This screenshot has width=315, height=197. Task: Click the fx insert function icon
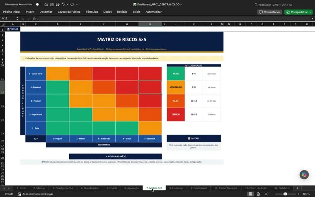pos(34,19)
